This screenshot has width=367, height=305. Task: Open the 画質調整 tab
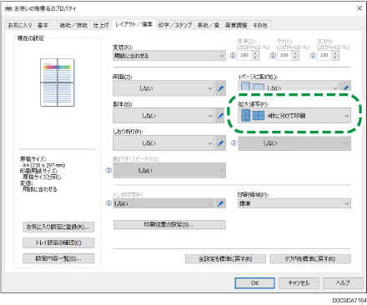pyautogui.click(x=236, y=25)
